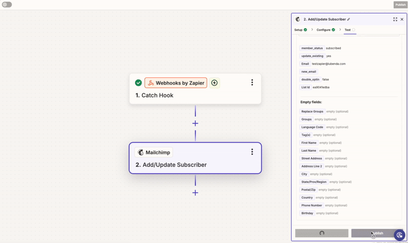Image resolution: width=408 pixels, height=243 pixels.
Task: Open the Catch Hook step options menu
Action: [x=252, y=83]
